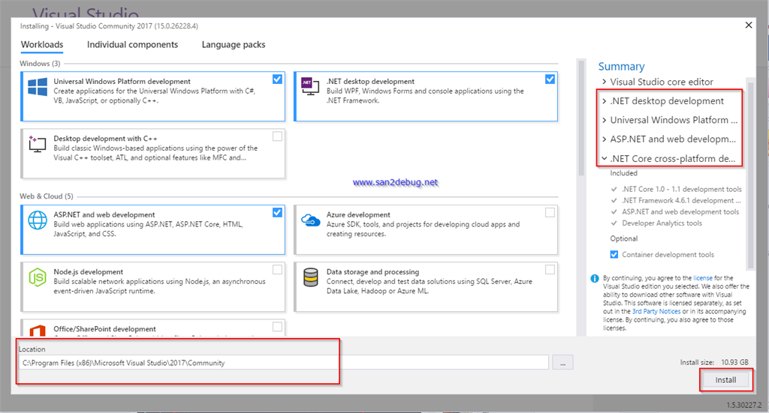
Task: Collapse the .NET Core cross-platform summary item
Action: [605, 159]
